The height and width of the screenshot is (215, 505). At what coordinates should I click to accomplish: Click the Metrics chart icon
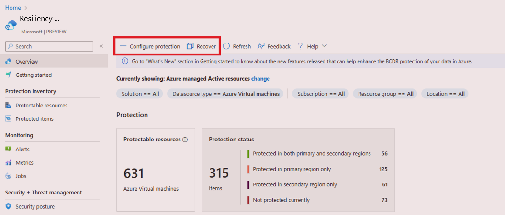coord(9,163)
